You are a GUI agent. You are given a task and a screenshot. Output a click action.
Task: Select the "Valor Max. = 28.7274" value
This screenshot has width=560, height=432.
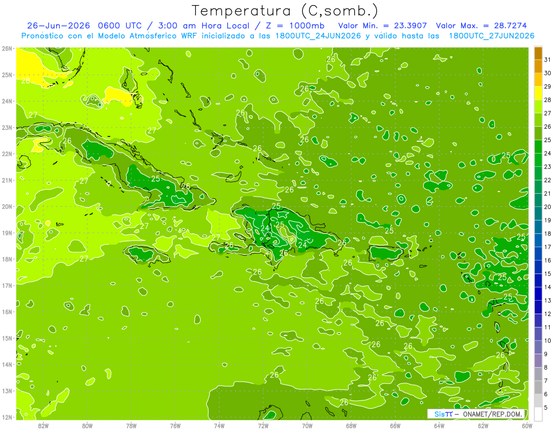(482, 26)
